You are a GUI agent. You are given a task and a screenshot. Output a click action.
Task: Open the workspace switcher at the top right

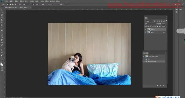point(179,4)
